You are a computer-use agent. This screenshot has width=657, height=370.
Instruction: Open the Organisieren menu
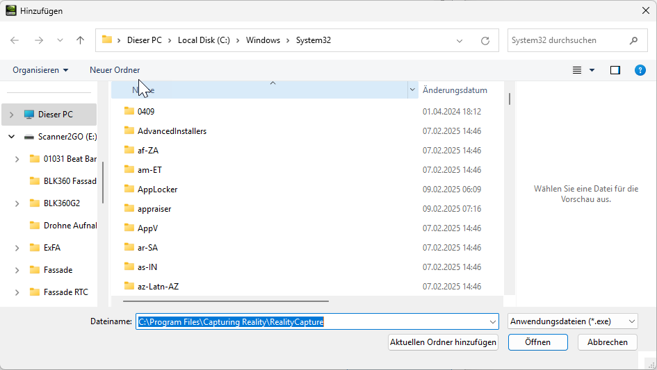tap(40, 70)
